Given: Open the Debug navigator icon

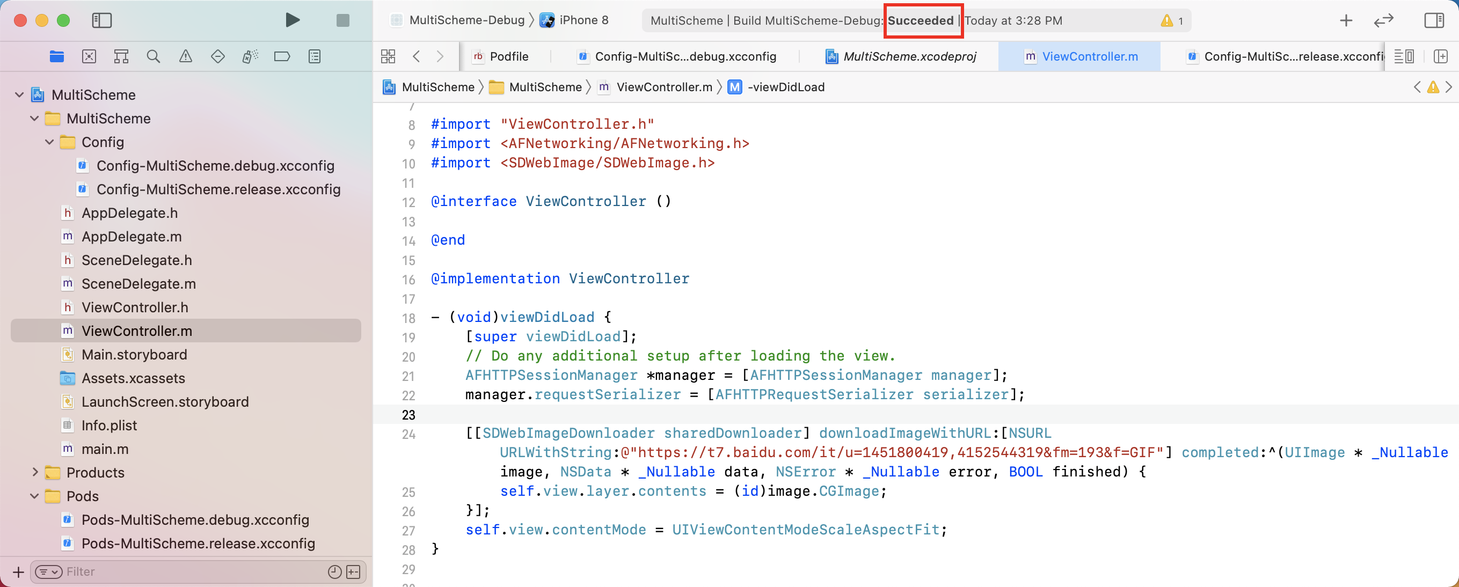Looking at the screenshot, I should 250,56.
